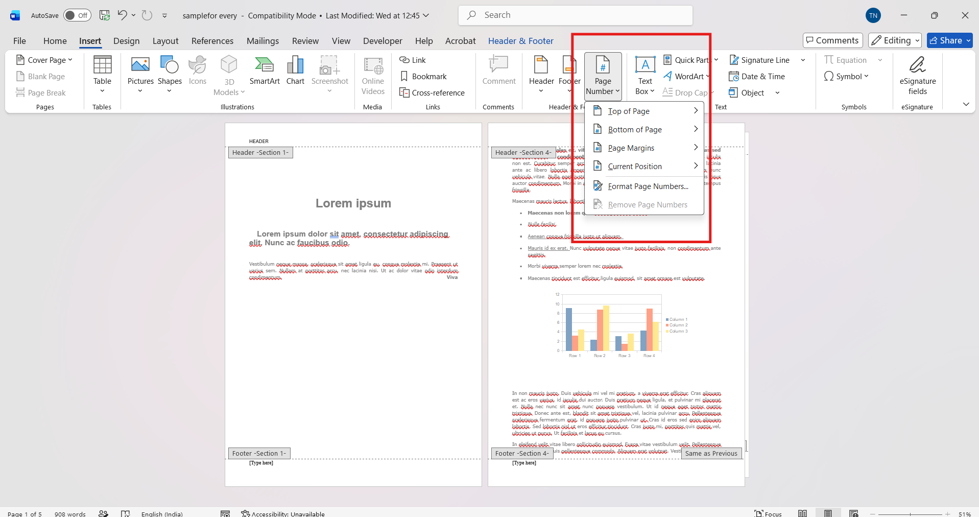
Task: Switch to Print Layout view
Action: coord(828,513)
